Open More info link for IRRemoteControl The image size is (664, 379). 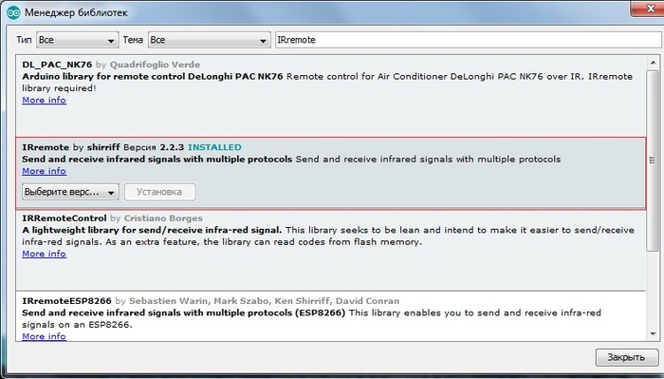[x=44, y=254]
